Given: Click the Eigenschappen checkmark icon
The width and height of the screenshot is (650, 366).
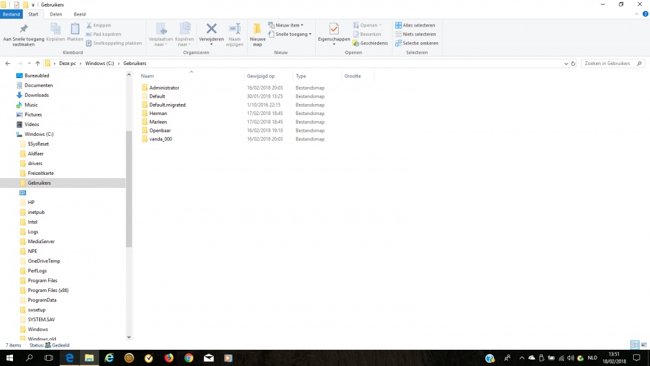Looking at the screenshot, I should 333,30.
